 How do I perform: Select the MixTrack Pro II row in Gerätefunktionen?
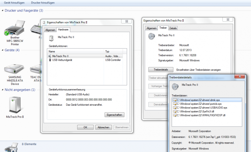(85, 56)
